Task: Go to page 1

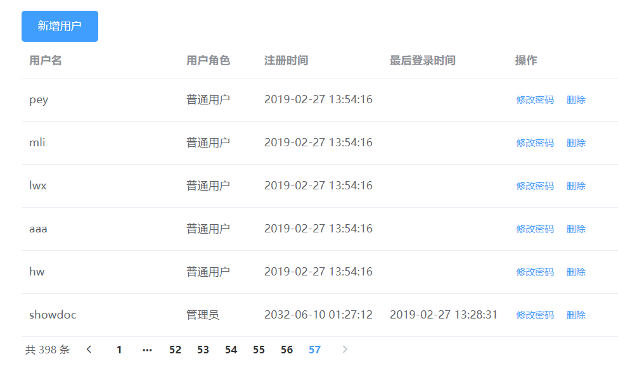Action: coord(119,349)
